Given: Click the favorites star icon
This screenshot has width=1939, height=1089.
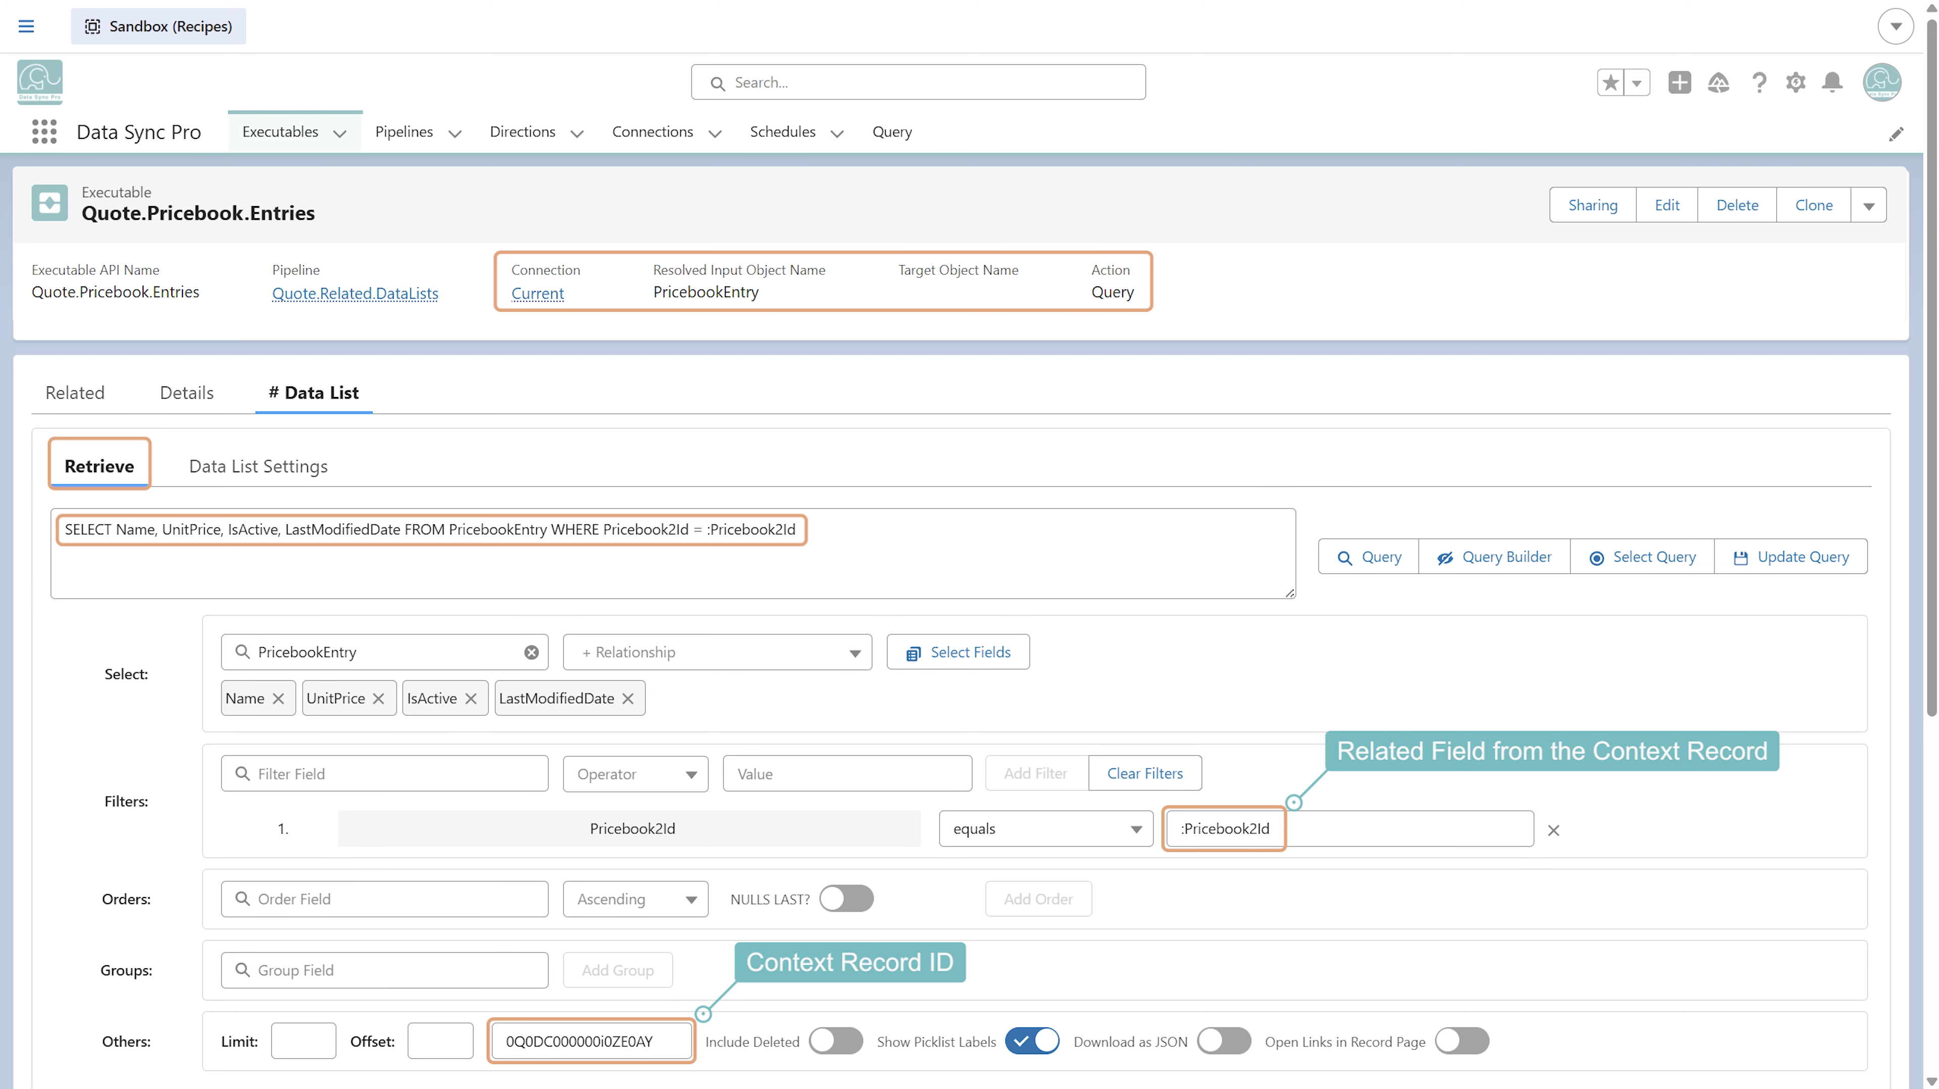Looking at the screenshot, I should [1610, 82].
